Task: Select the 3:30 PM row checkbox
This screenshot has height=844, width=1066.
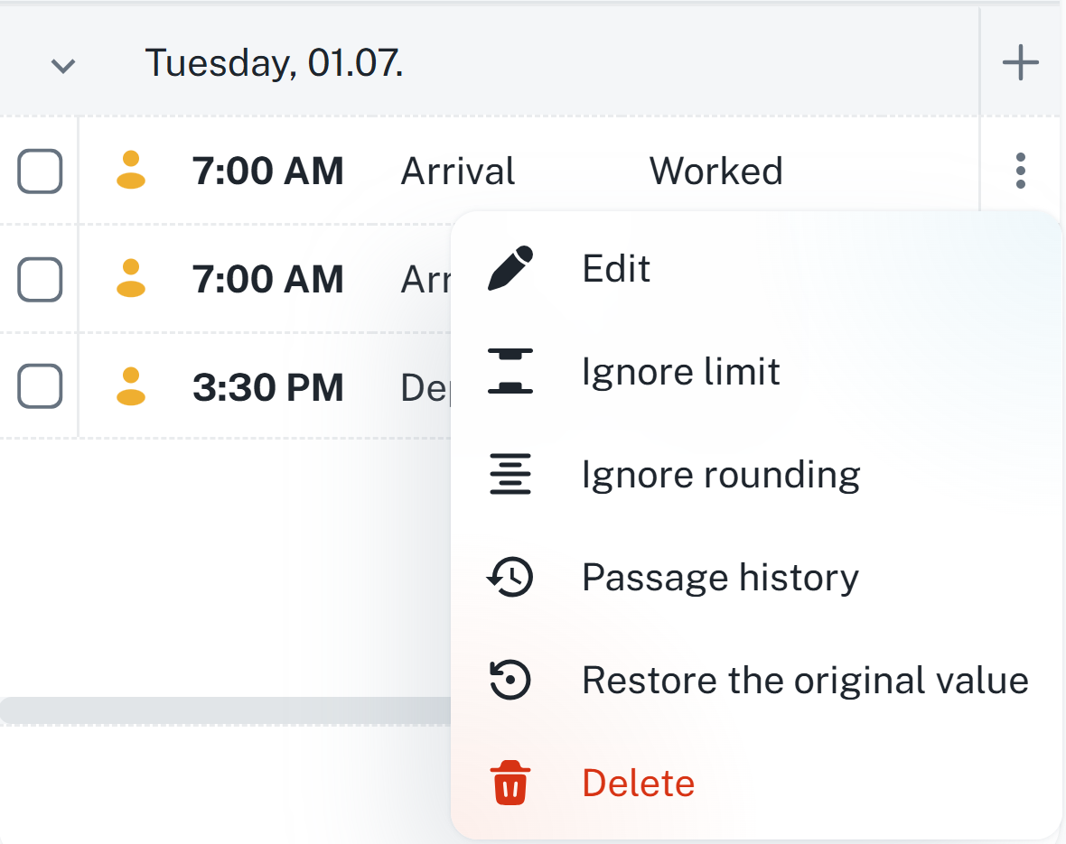Action: tap(40, 386)
